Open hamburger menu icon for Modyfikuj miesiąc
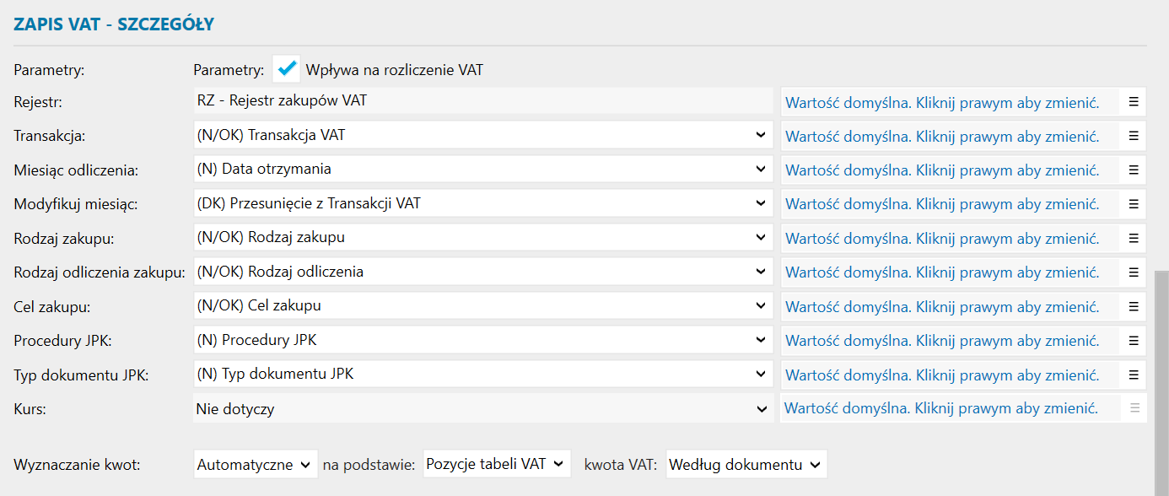The height and width of the screenshot is (496, 1169). point(1134,204)
